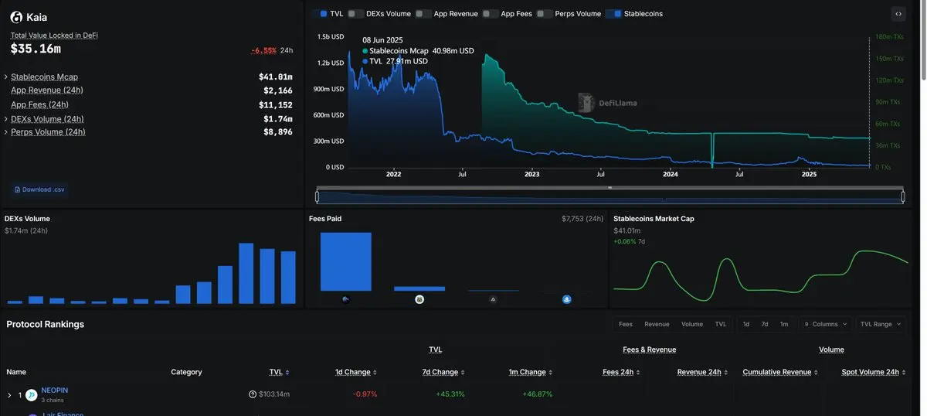
Task: Click the App Revenue (24h) label
Action: pyautogui.click(x=47, y=90)
